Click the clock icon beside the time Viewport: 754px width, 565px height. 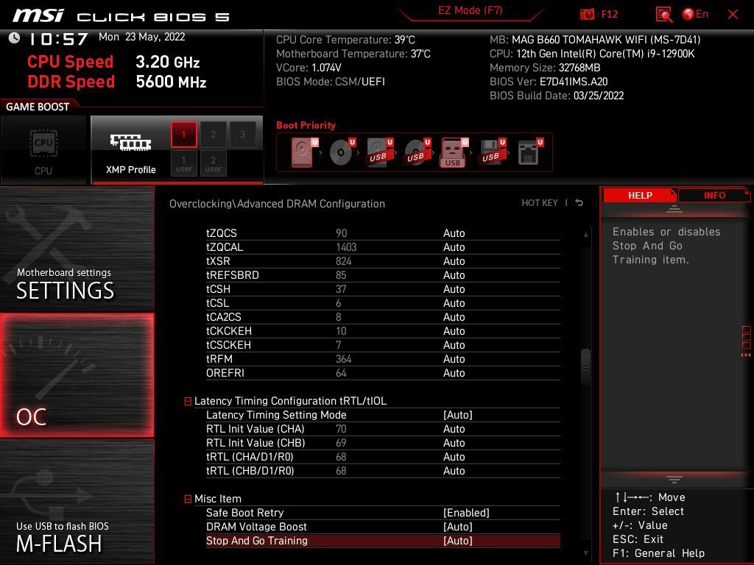coord(15,38)
